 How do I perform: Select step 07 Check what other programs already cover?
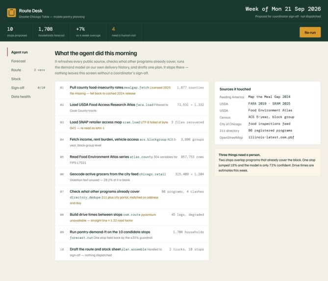pos(132,197)
